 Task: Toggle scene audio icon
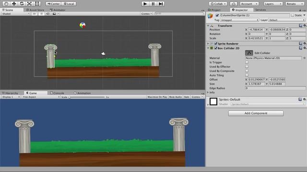click(47, 14)
